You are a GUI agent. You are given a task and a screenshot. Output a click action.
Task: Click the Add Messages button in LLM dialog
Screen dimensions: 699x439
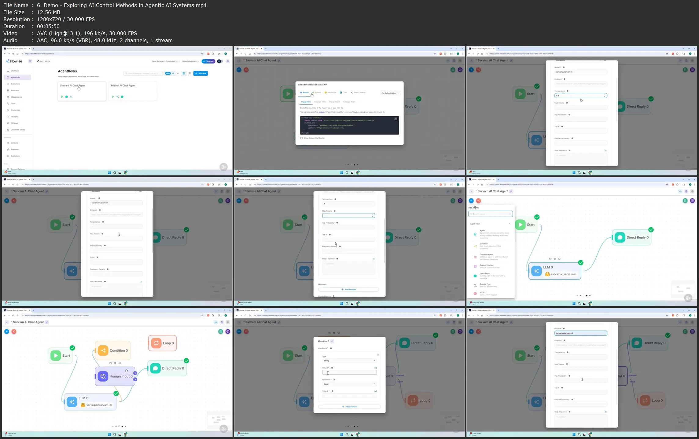[x=348, y=290]
